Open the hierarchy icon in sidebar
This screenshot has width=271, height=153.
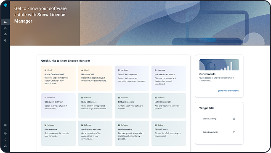point(5,34)
